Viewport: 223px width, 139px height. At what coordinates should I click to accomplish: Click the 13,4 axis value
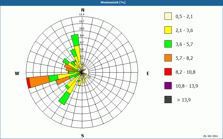tap(82, 14)
